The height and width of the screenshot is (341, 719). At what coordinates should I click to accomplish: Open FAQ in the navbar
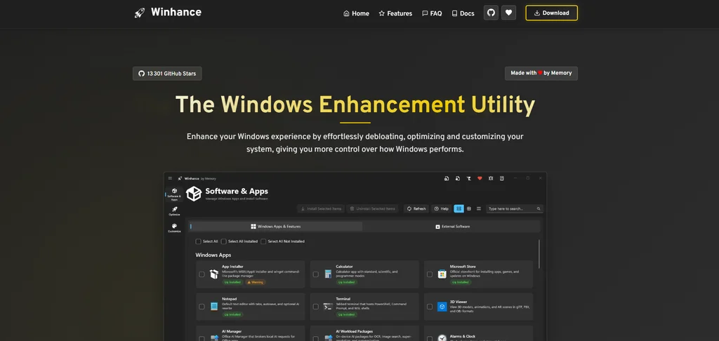point(432,13)
